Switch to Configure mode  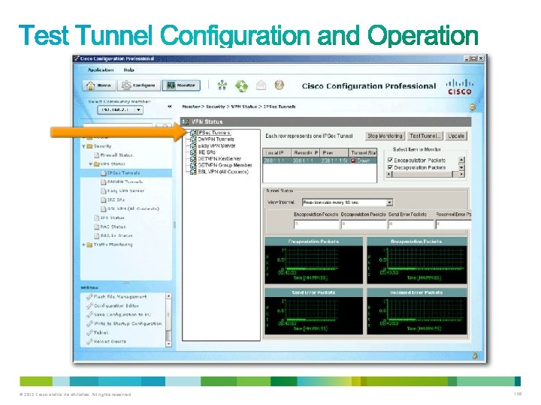tap(139, 85)
